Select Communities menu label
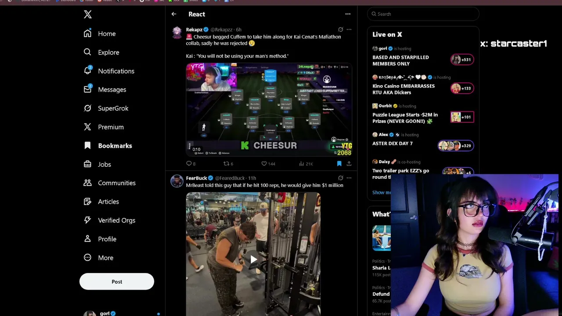 click(x=117, y=183)
